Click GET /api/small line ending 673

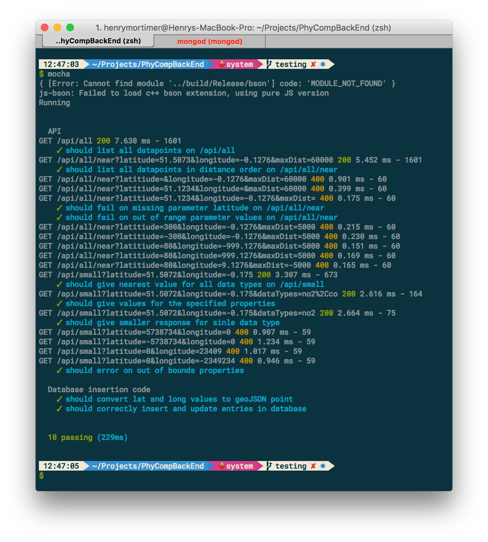click(x=188, y=275)
